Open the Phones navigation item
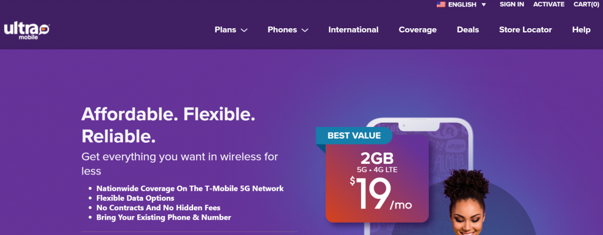Screen dimensions: 603x235 click(282, 29)
